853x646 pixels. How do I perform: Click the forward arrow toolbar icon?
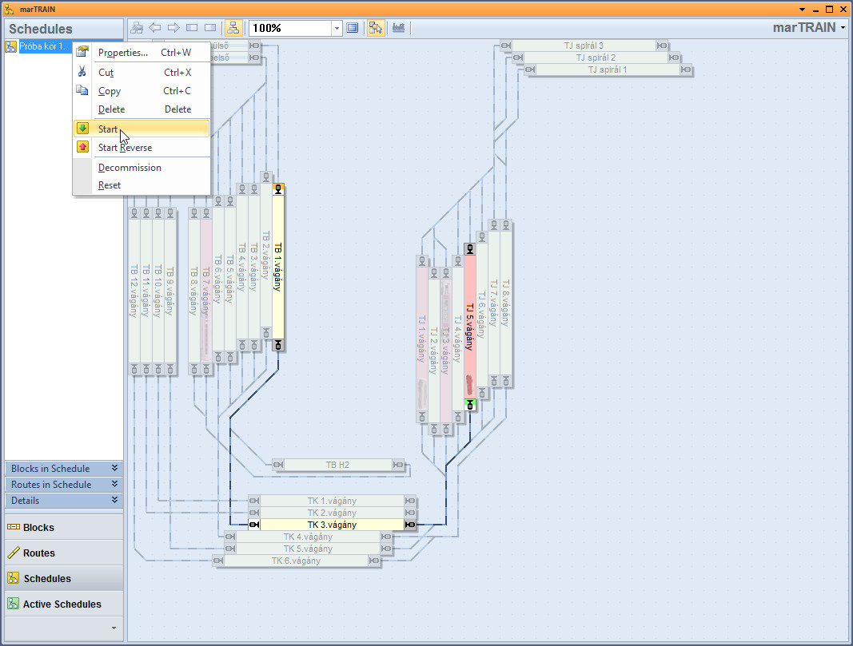tap(173, 28)
